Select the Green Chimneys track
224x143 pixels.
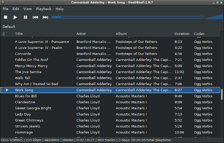[110, 120]
